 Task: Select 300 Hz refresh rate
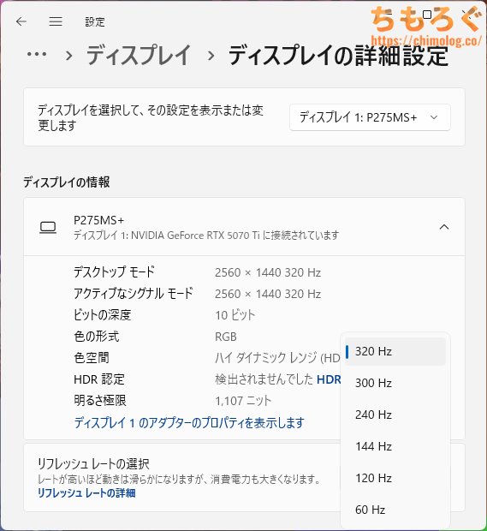point(395,383)
